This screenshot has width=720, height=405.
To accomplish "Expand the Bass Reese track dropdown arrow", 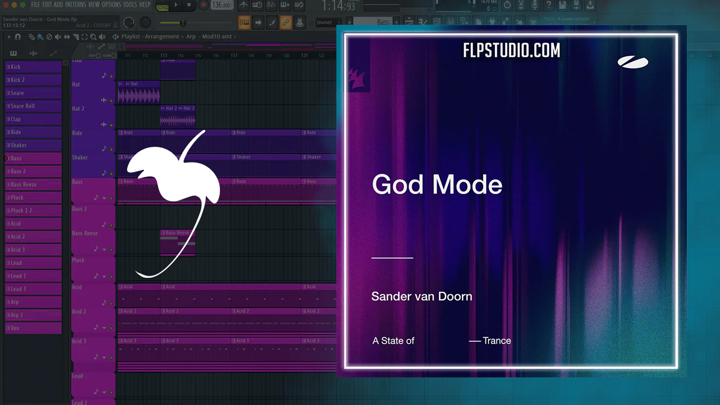I will 104,249.
